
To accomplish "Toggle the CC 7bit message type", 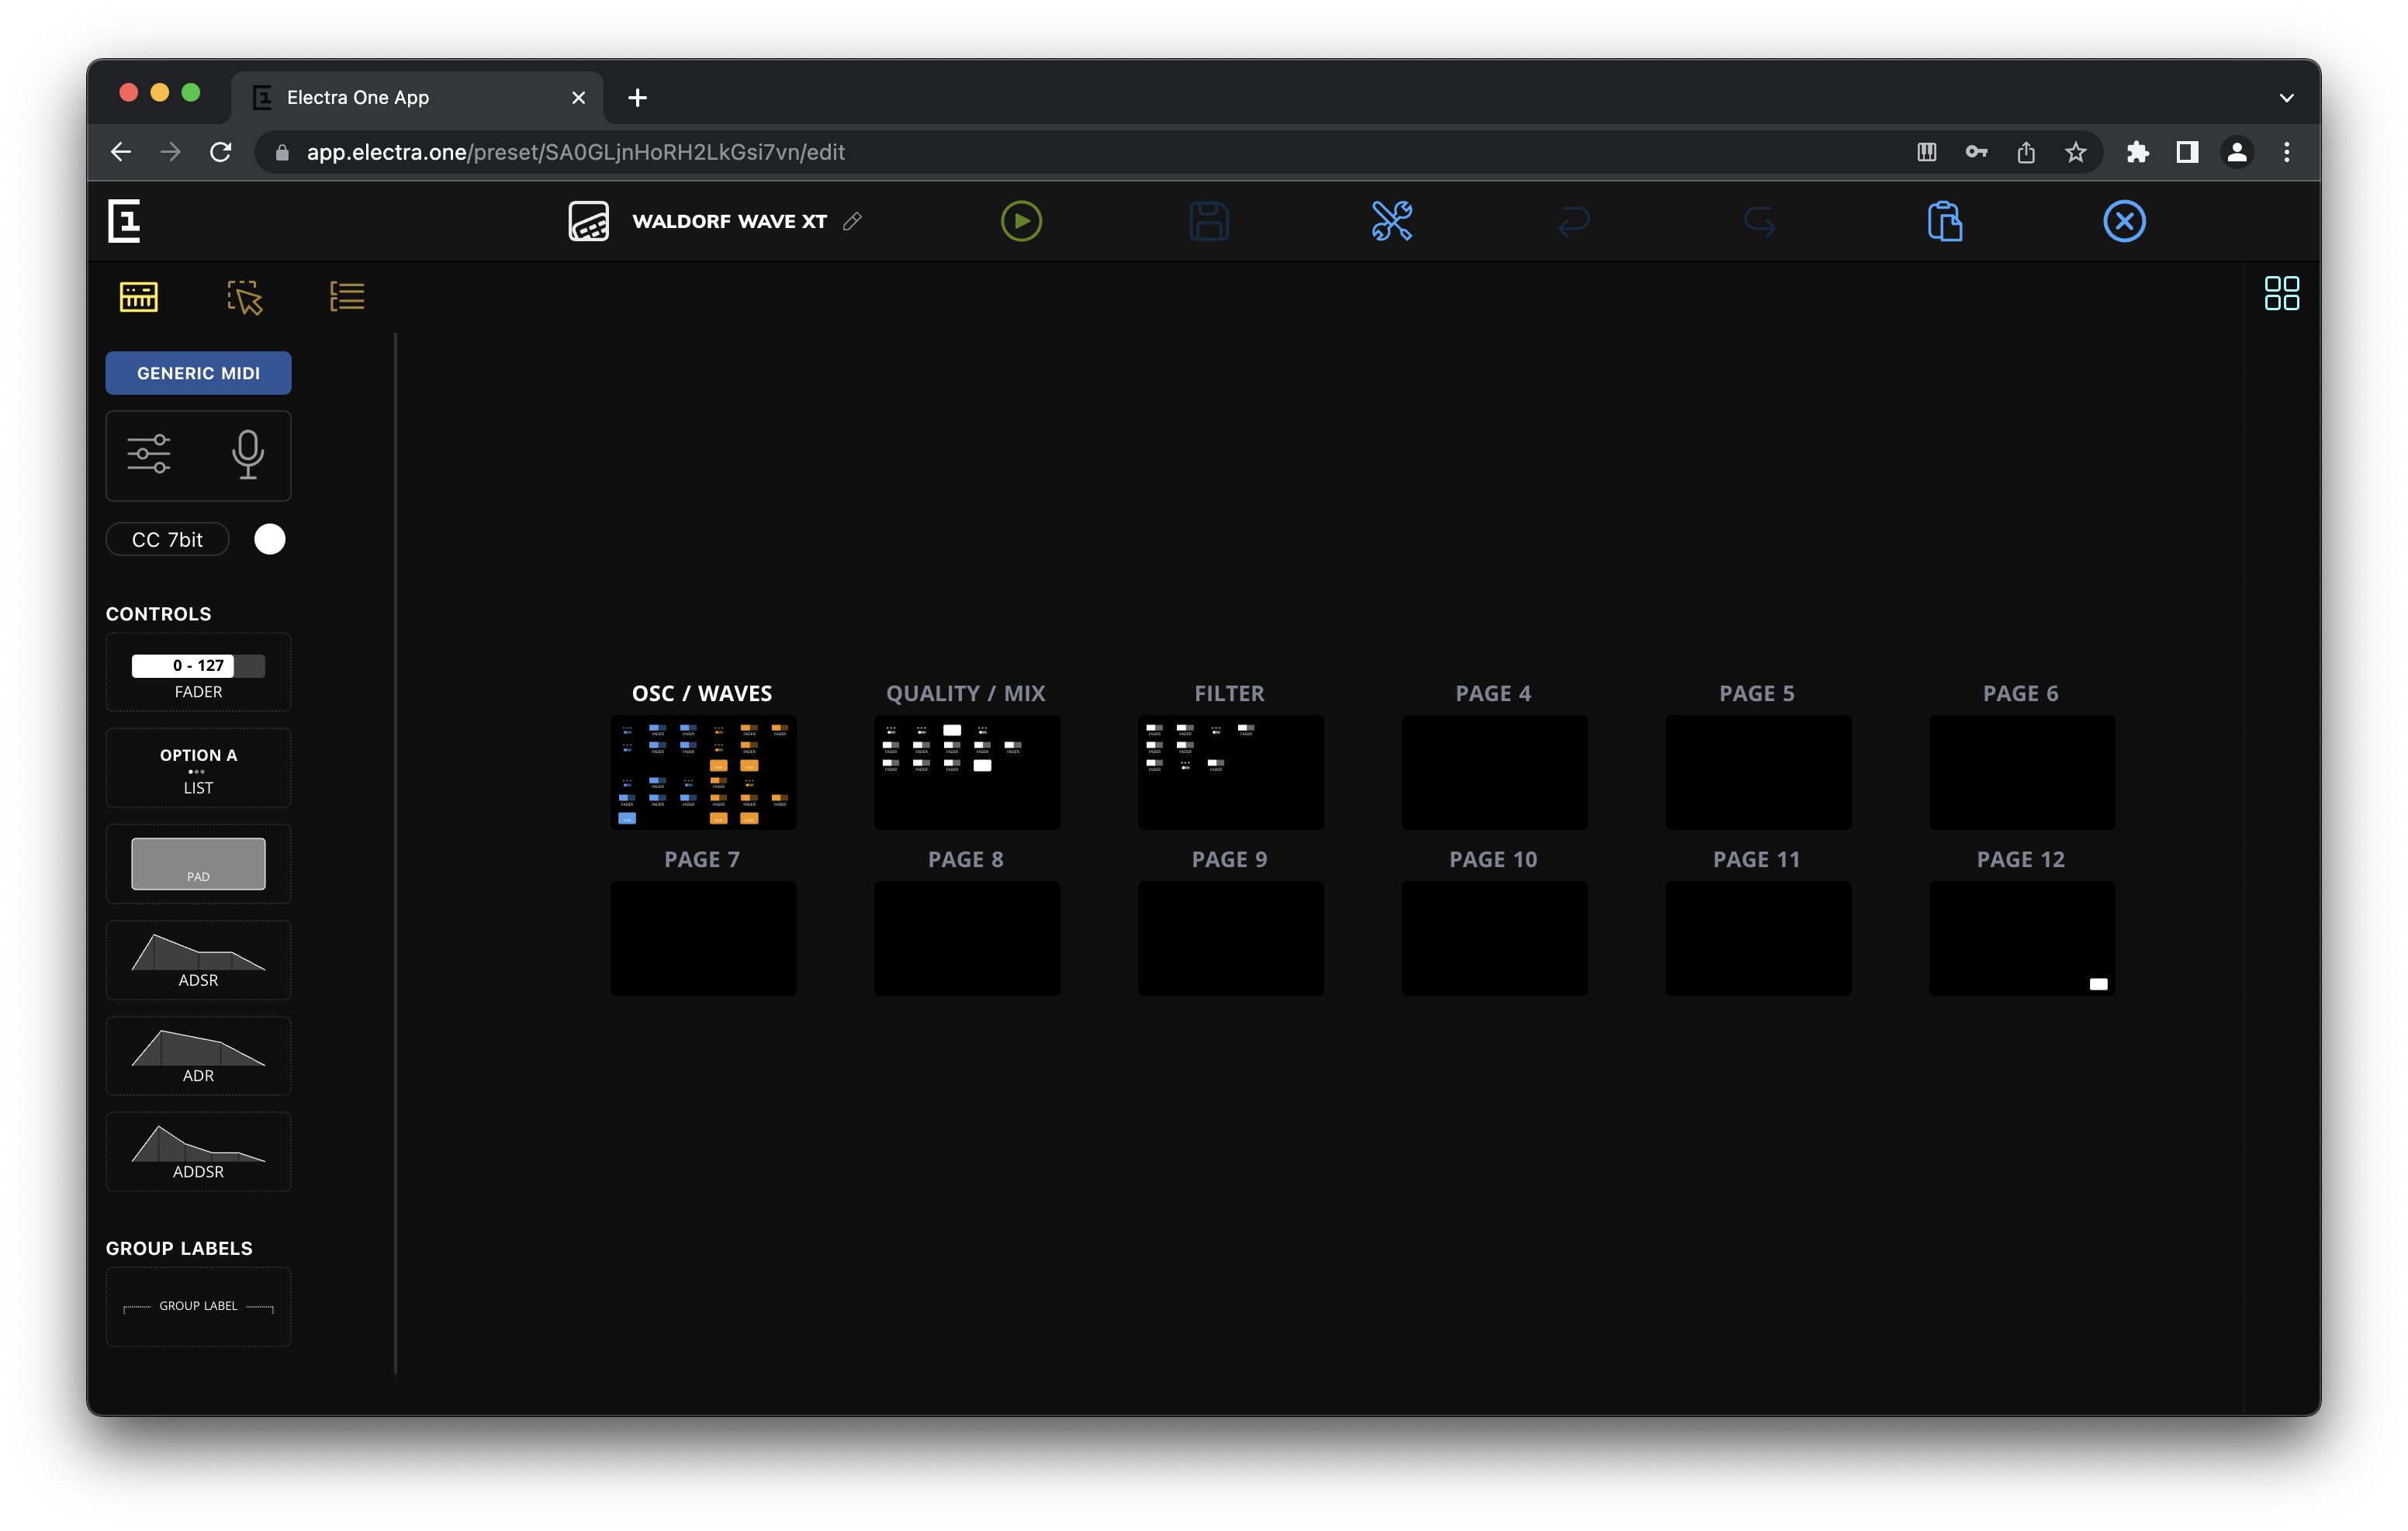I will coord(166,539).
